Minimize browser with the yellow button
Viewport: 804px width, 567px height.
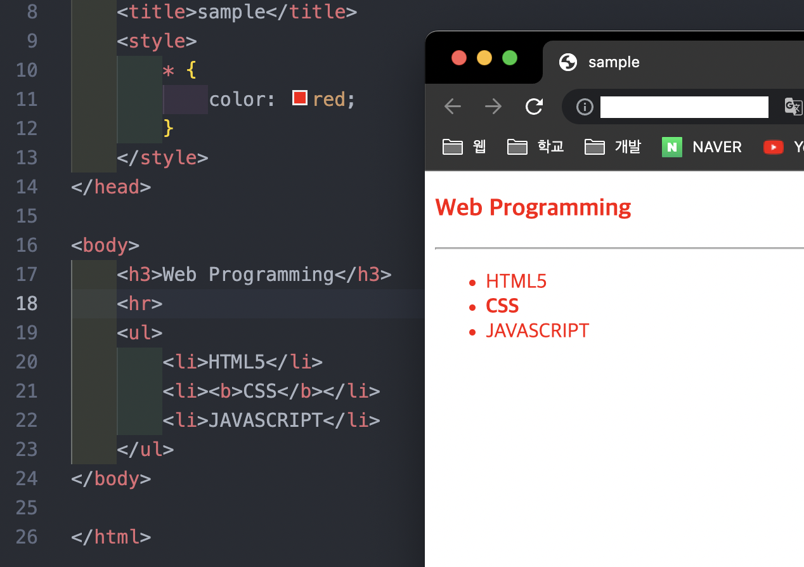[x=484, y=58]
